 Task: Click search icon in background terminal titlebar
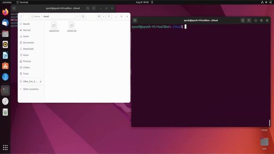point(87,8)
